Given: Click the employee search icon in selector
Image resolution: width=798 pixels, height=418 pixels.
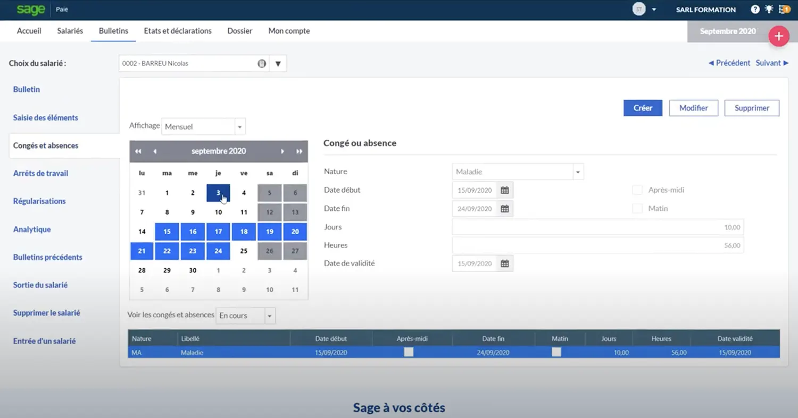Looking at the screenshot, I should coord(262,63).
